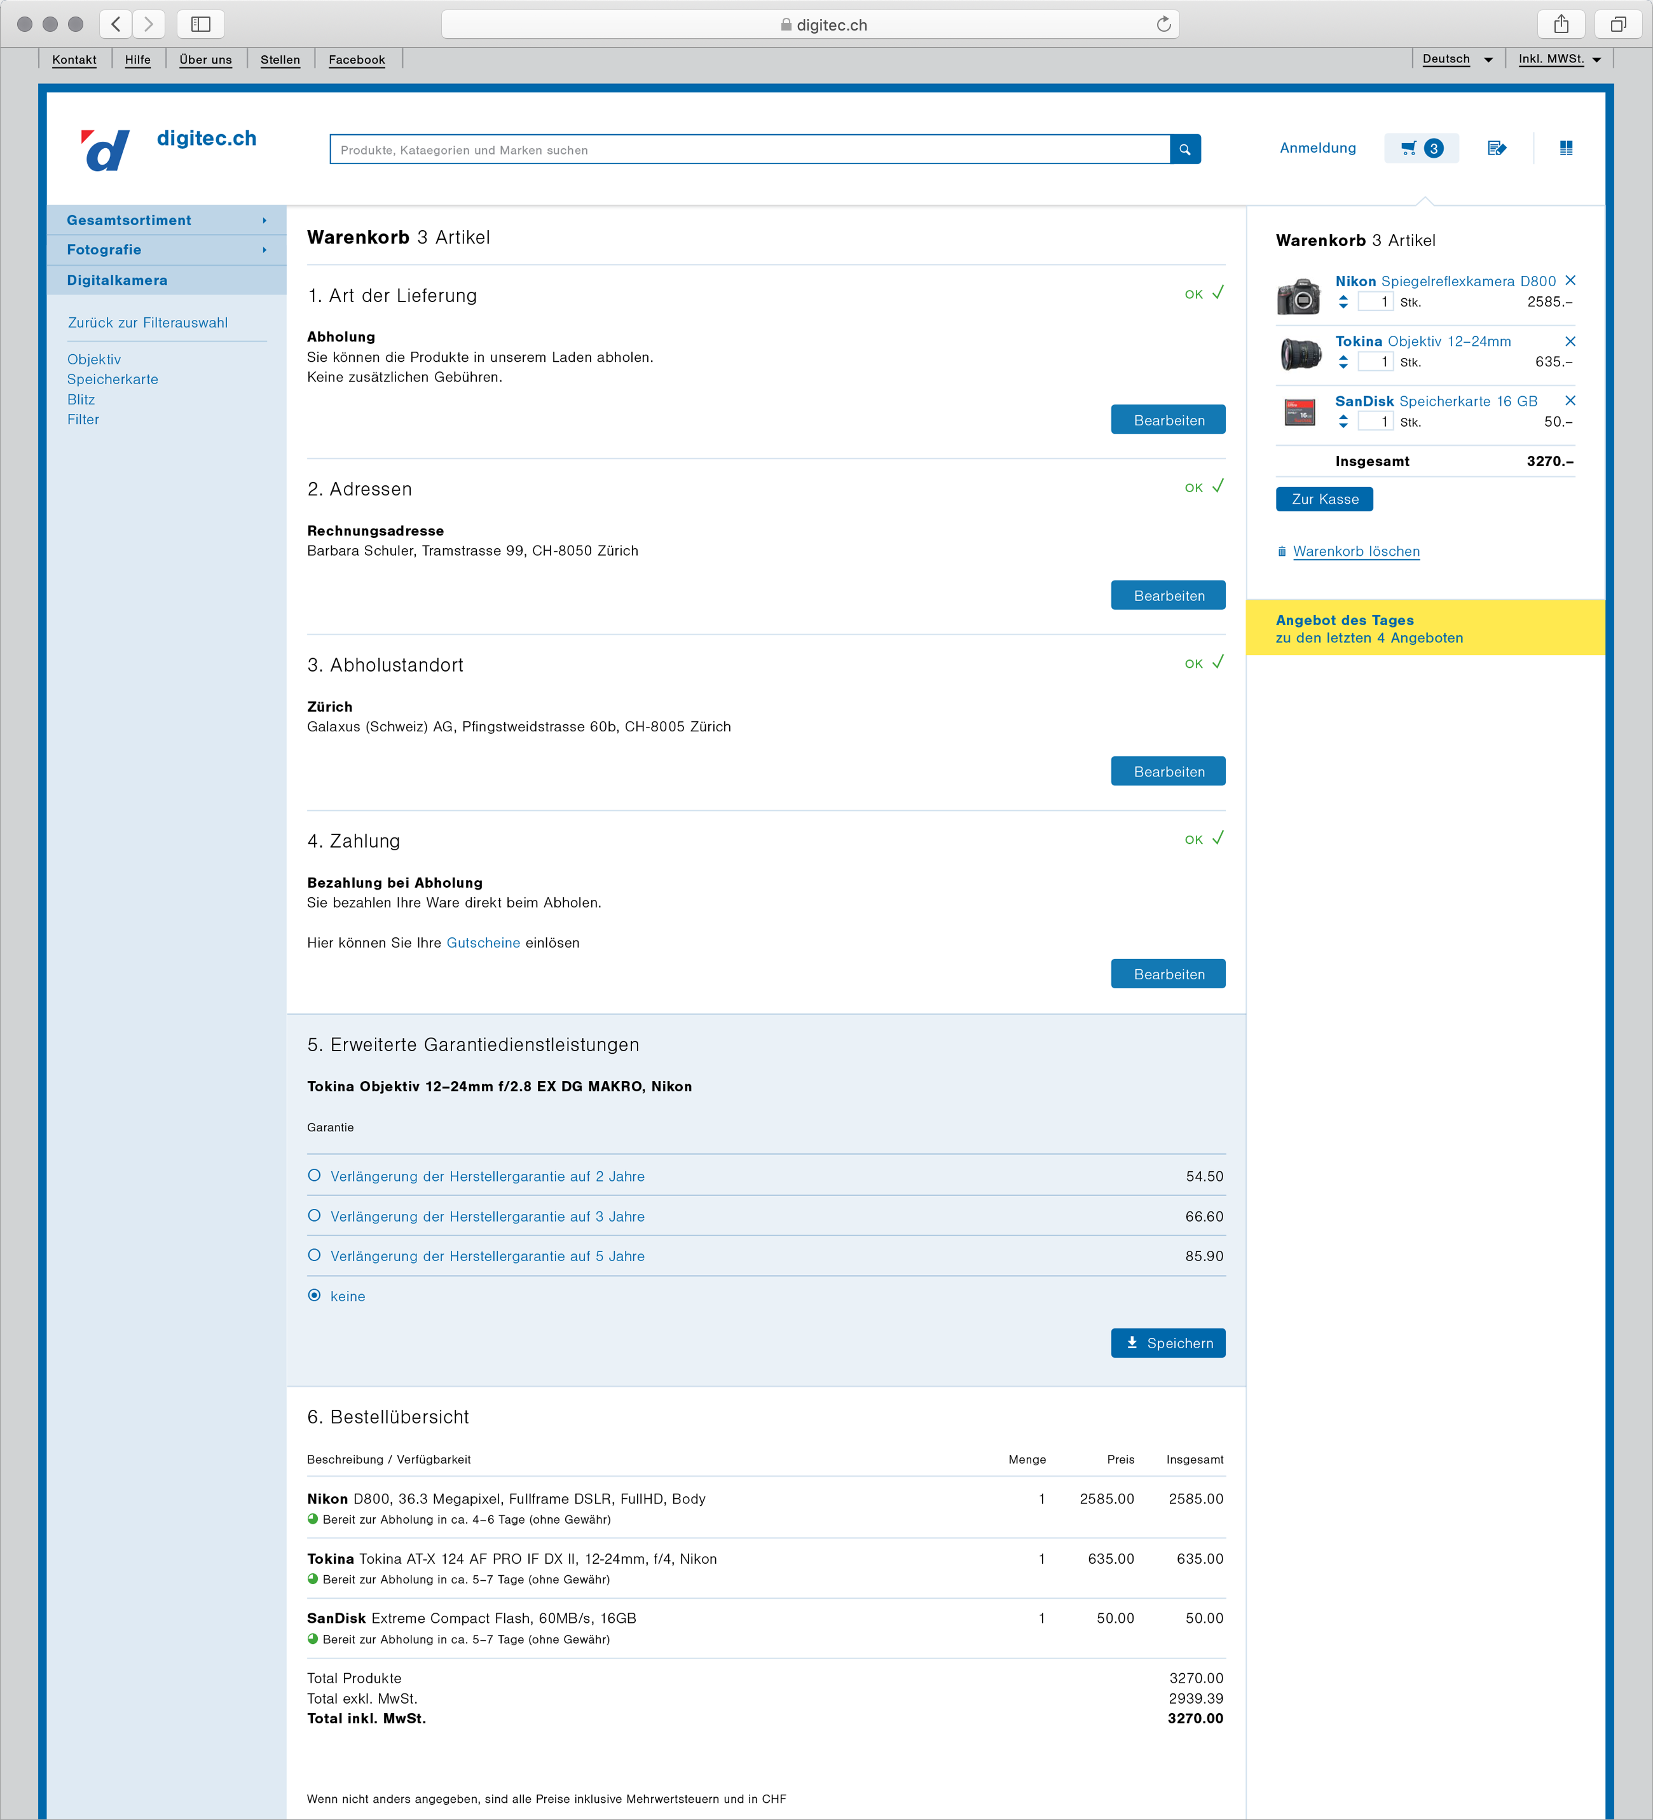Image resolution: width=1653 pixels, height=1820 pixels.
Task: Select the 'keine' warranty option
Action: click(314, 1295)
